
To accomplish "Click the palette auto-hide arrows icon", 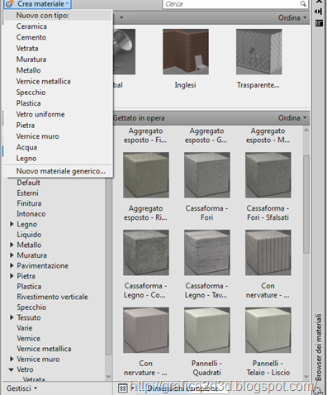I will tap(319, 12).
